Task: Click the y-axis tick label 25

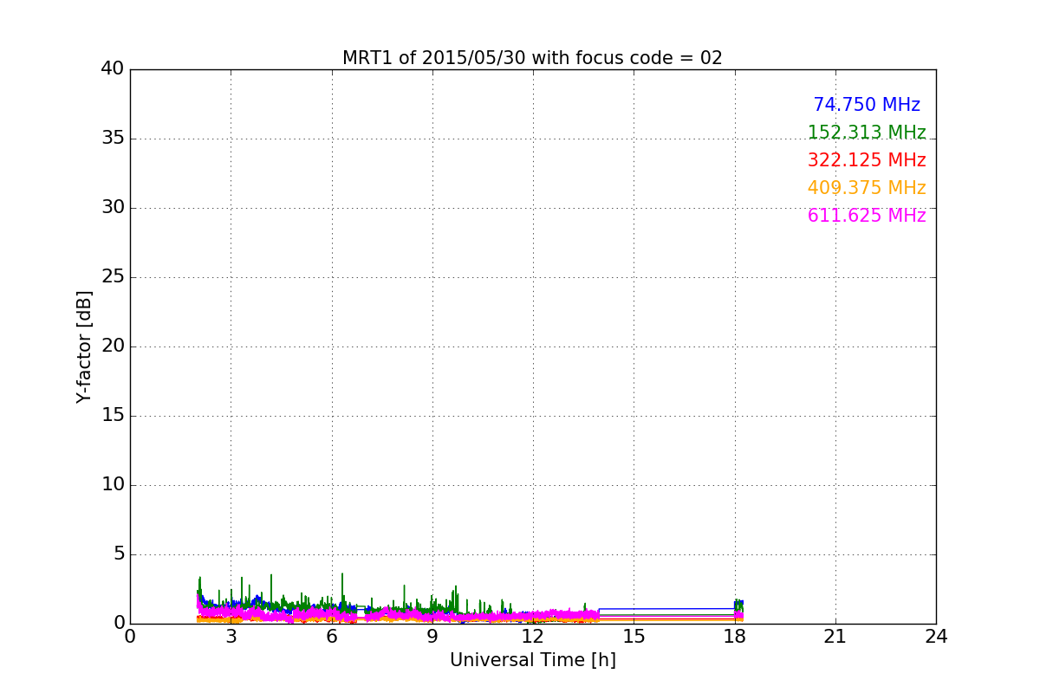Action: pos(113,277)
